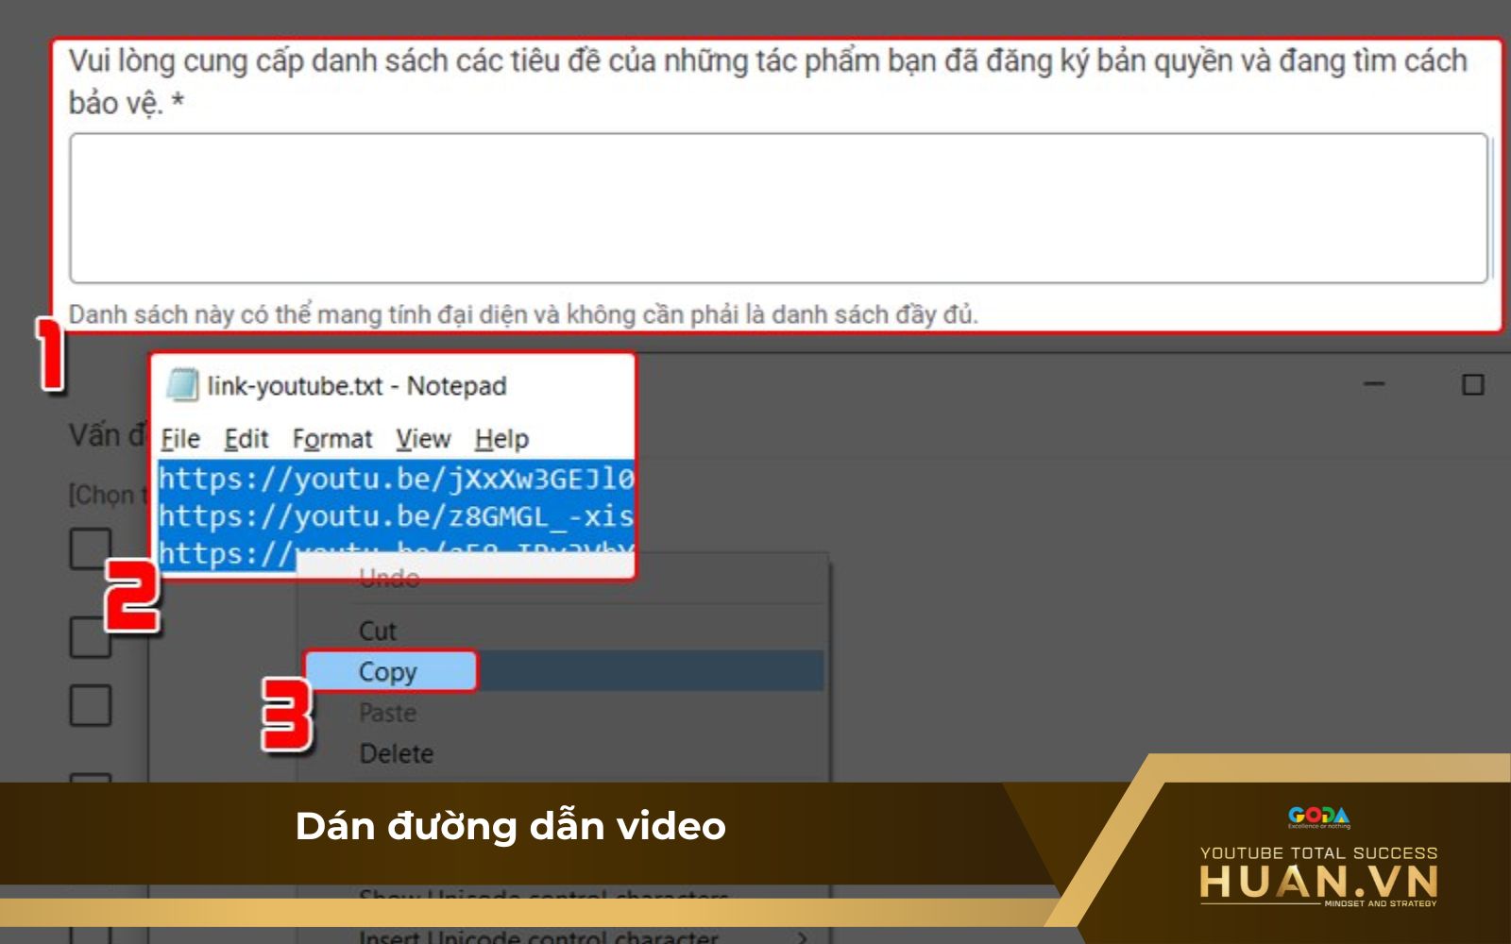
Task: Choose Delete from the context menu
Action: tap(397, 753)
